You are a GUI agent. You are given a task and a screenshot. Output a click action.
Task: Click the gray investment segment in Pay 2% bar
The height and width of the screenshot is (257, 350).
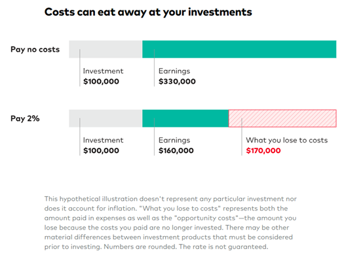[x=106, y=118]
